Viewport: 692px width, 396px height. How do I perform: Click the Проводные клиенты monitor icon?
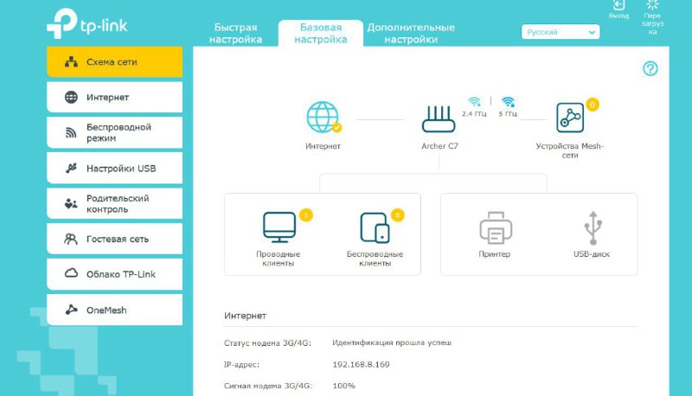tap(279, 227)
